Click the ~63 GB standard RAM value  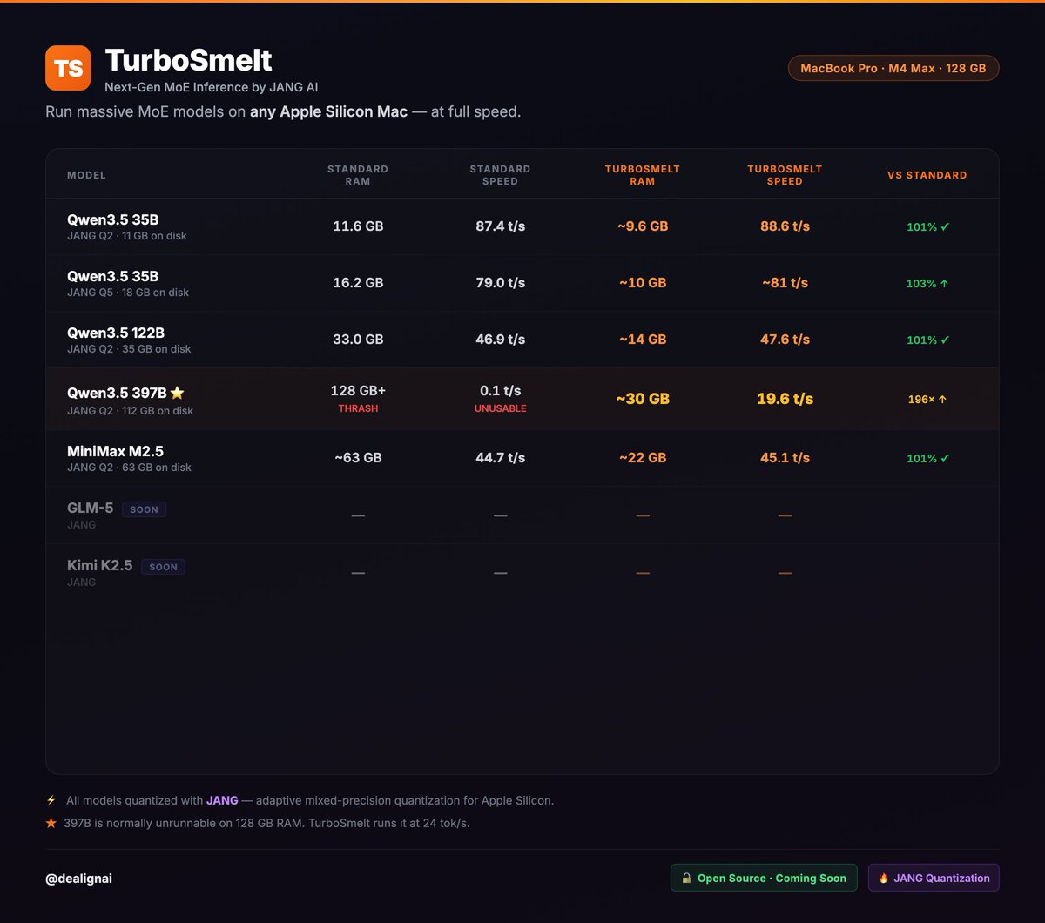358,458
